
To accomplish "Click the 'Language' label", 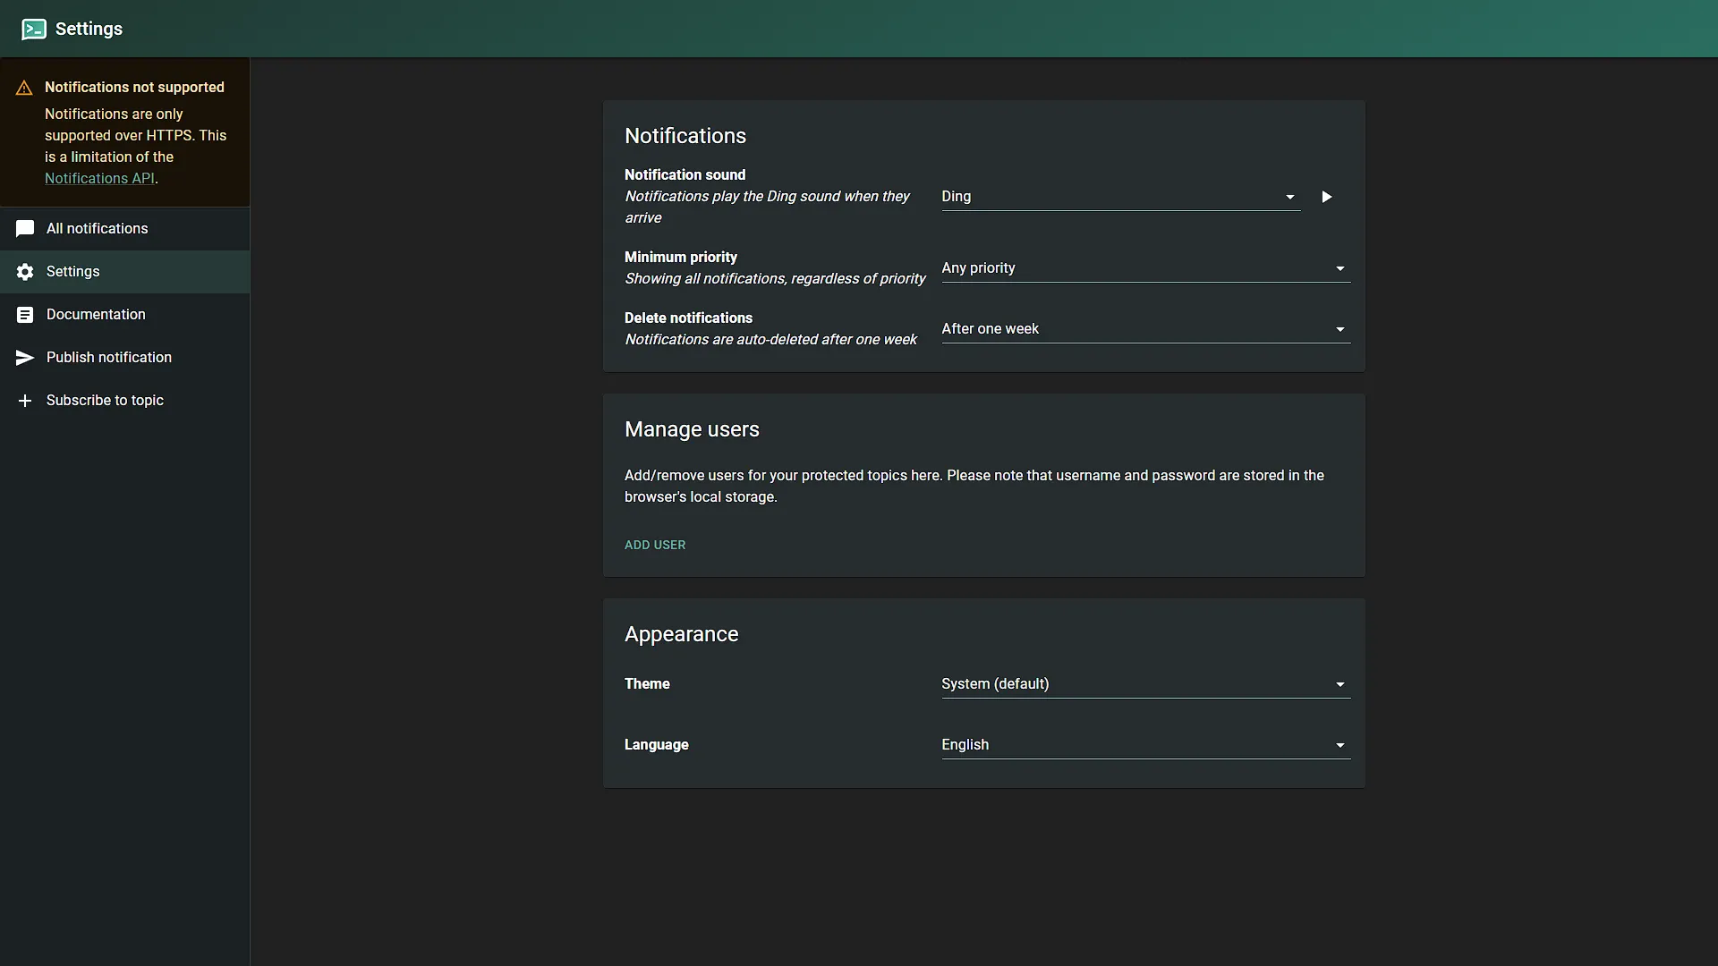I will click(x=657, y=745).
